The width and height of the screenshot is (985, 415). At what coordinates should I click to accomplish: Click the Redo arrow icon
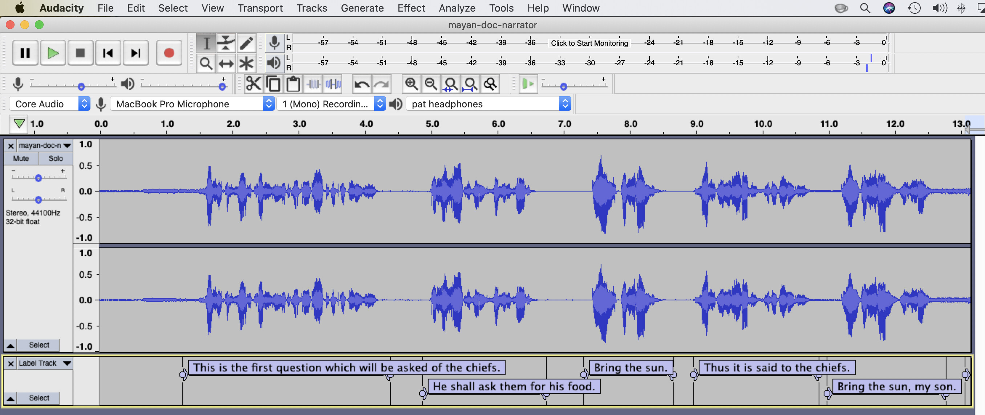pyautogui.click(x=382, y=84)
